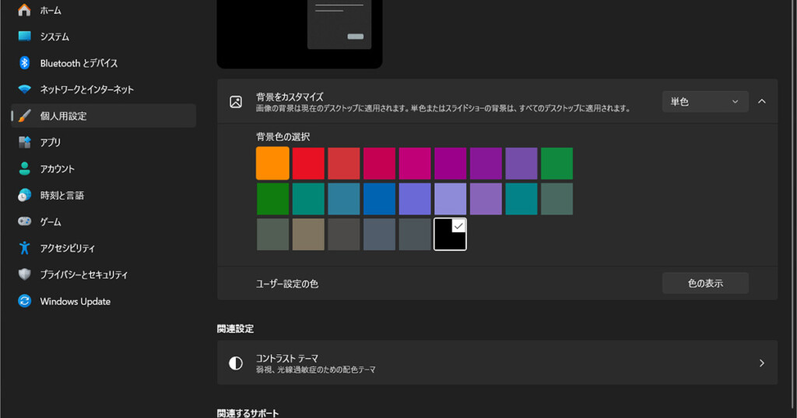Viewport: 797px width, 418px height.
Task: Select the checked black swatch
Action: [451, 235]
